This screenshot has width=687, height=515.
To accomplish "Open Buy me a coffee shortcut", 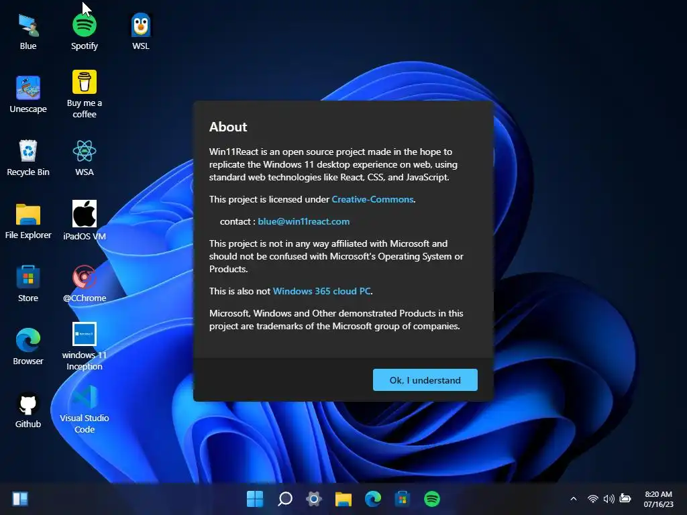I will pos(84,94).
